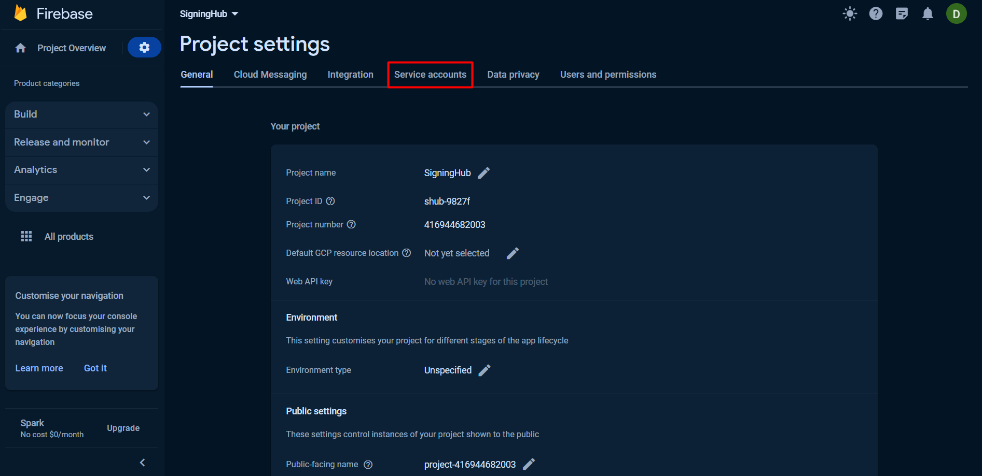Open the help question mark icon
Viewport: 982px width, 476px height.
click(x=876, y=13)
